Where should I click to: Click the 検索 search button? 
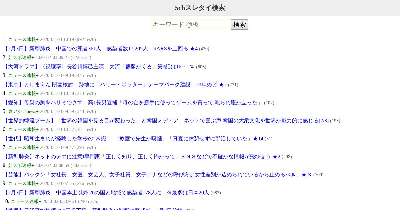coord(240,25)
